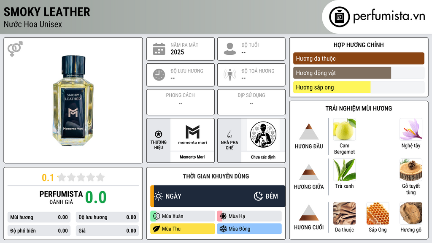Screen dimensions: 432x243
Task: Click the ĐÊM moon night indicator
Action: [266, 196]
